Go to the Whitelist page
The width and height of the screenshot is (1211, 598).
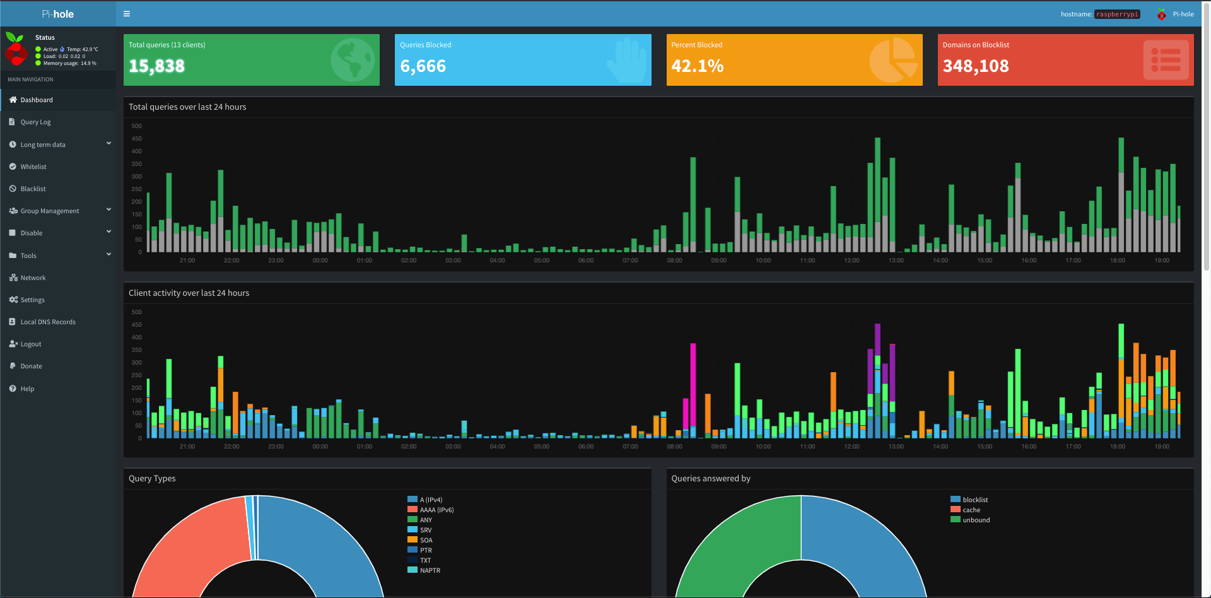(x=58, y=167)
